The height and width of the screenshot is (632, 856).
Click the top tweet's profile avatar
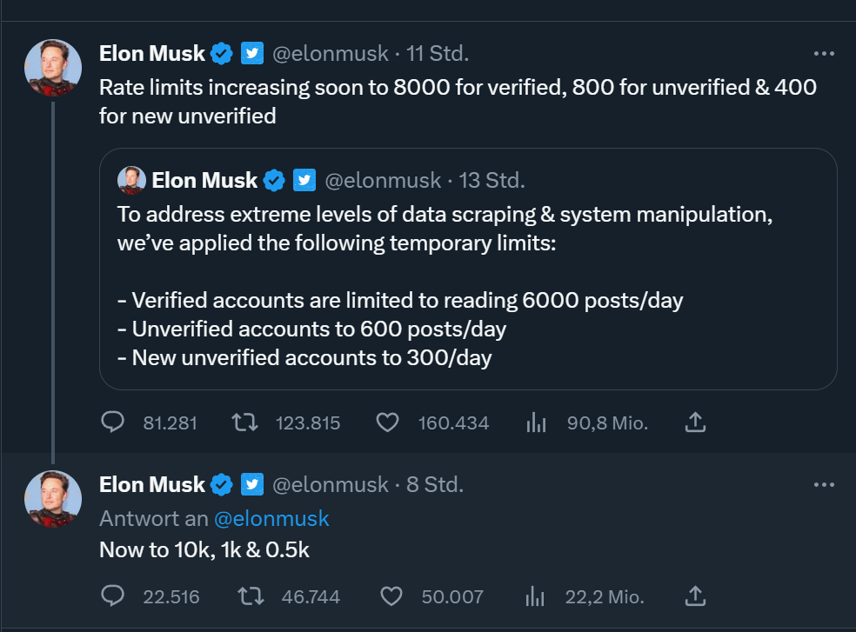(53, 68)
